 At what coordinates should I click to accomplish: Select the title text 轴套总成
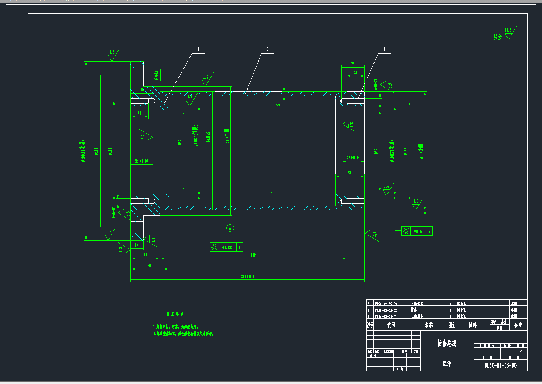[x=447, y=343]
